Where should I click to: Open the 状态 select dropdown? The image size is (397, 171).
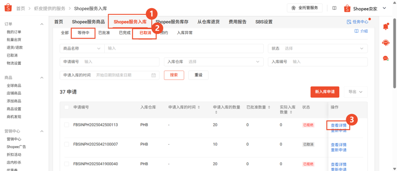(318, 48)
